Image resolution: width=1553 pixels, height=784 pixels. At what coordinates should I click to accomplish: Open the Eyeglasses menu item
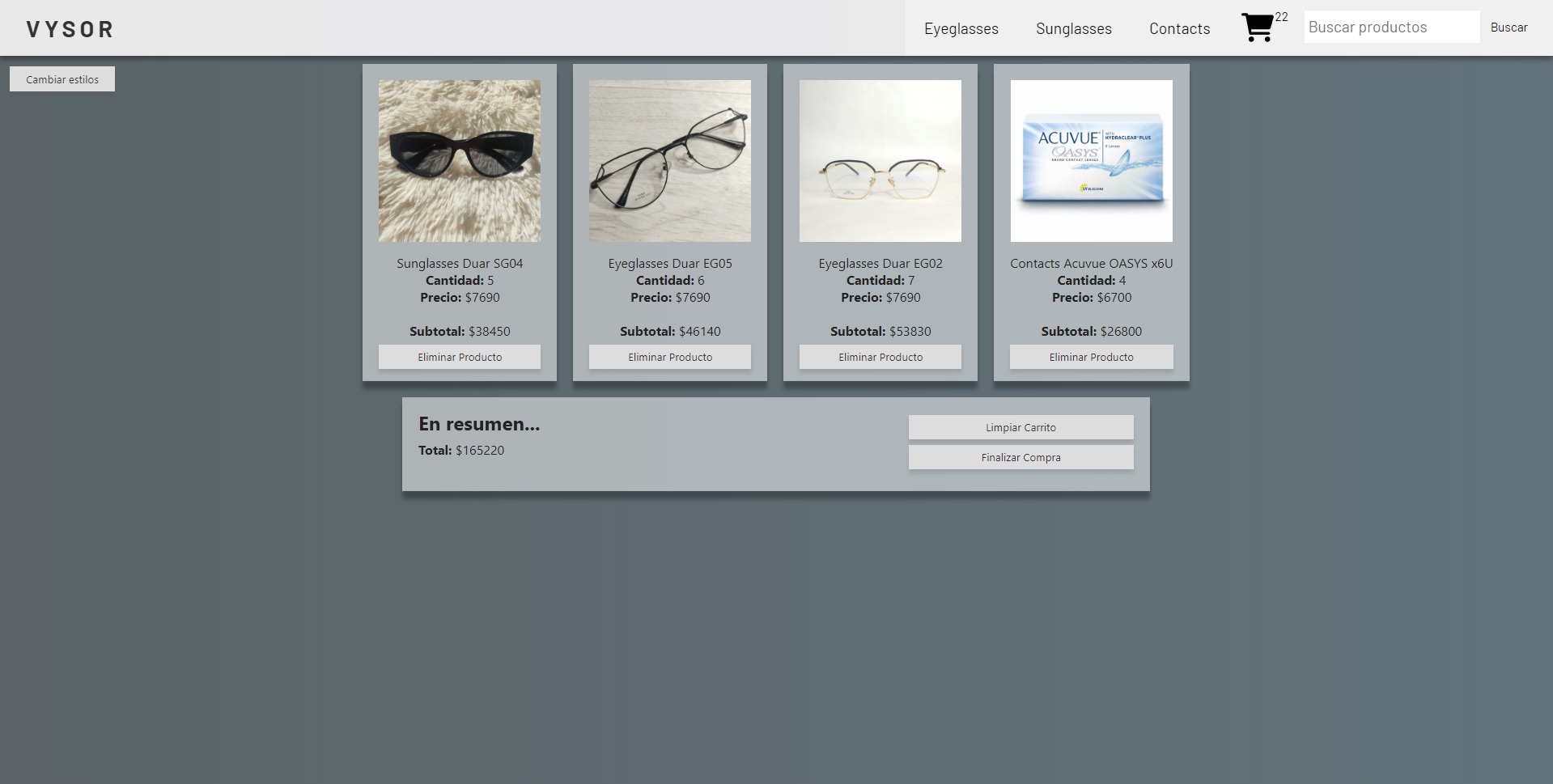point(961,28)
